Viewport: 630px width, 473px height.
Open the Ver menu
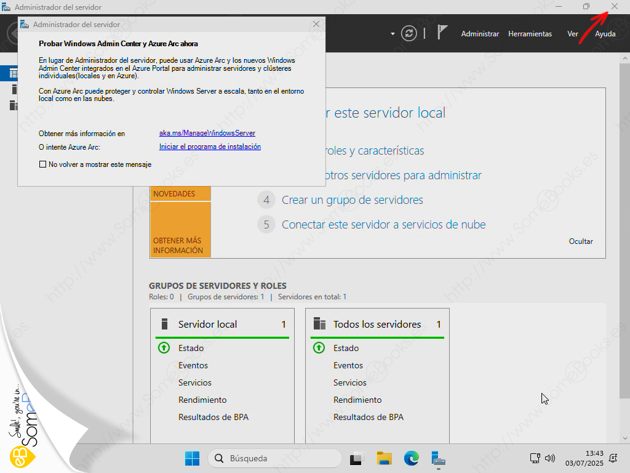pyautogui.click(x=573, y=34)
